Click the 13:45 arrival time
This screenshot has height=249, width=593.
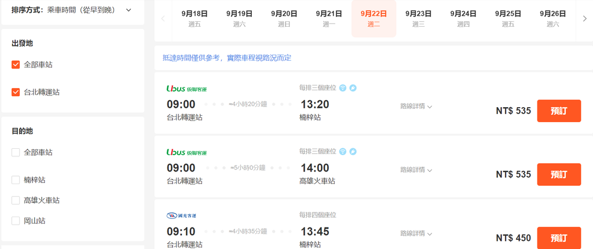315,231
